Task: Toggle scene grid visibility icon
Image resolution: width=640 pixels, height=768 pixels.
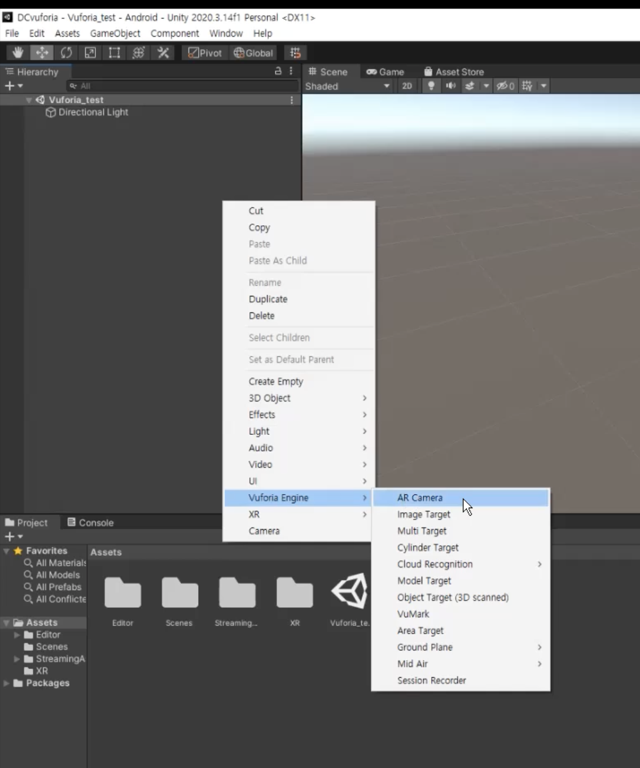Action: point(527,86)
